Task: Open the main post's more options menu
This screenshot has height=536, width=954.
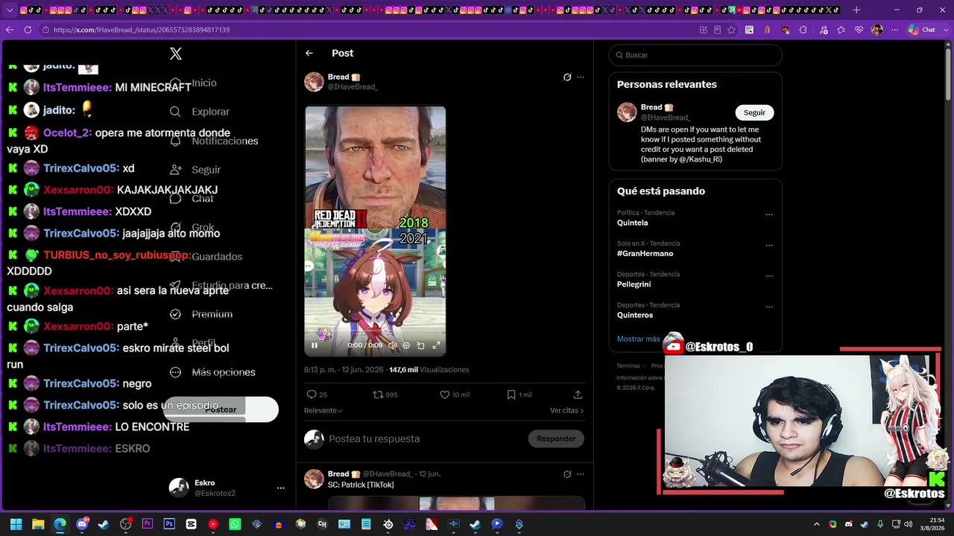Action: tap(581, 77)
